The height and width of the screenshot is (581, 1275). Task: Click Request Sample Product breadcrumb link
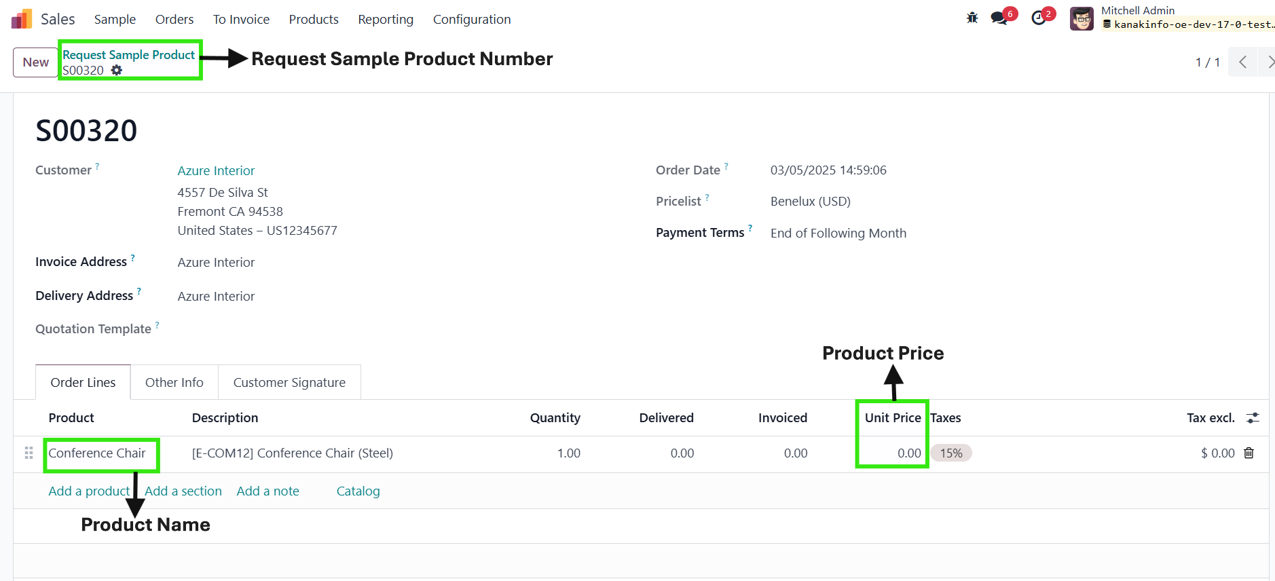(x=128, y=54)
